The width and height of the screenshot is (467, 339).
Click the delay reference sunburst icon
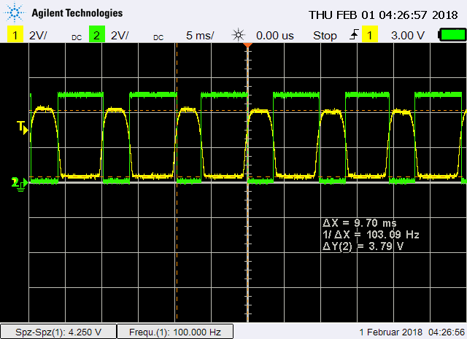(239, 36)
